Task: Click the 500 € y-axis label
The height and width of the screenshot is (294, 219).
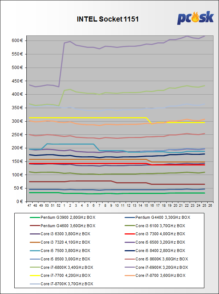Action: 17,68
